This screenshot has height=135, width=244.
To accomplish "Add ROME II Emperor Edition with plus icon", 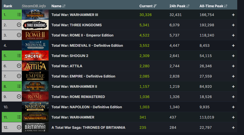I will pos(233,35).
